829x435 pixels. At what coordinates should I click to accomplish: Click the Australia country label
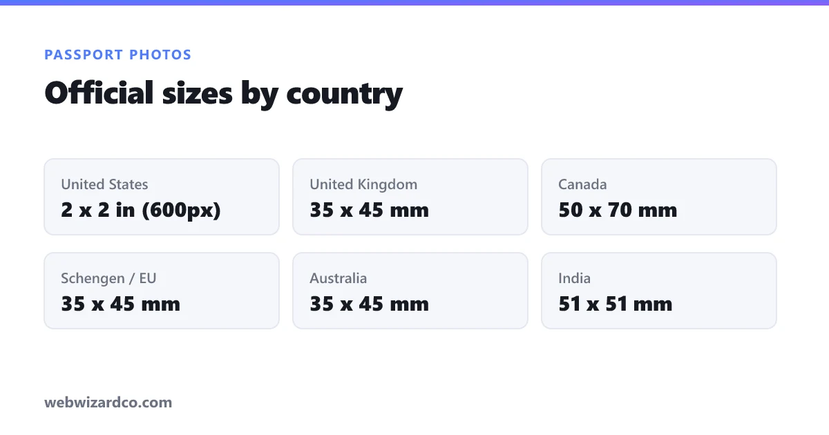339,278
